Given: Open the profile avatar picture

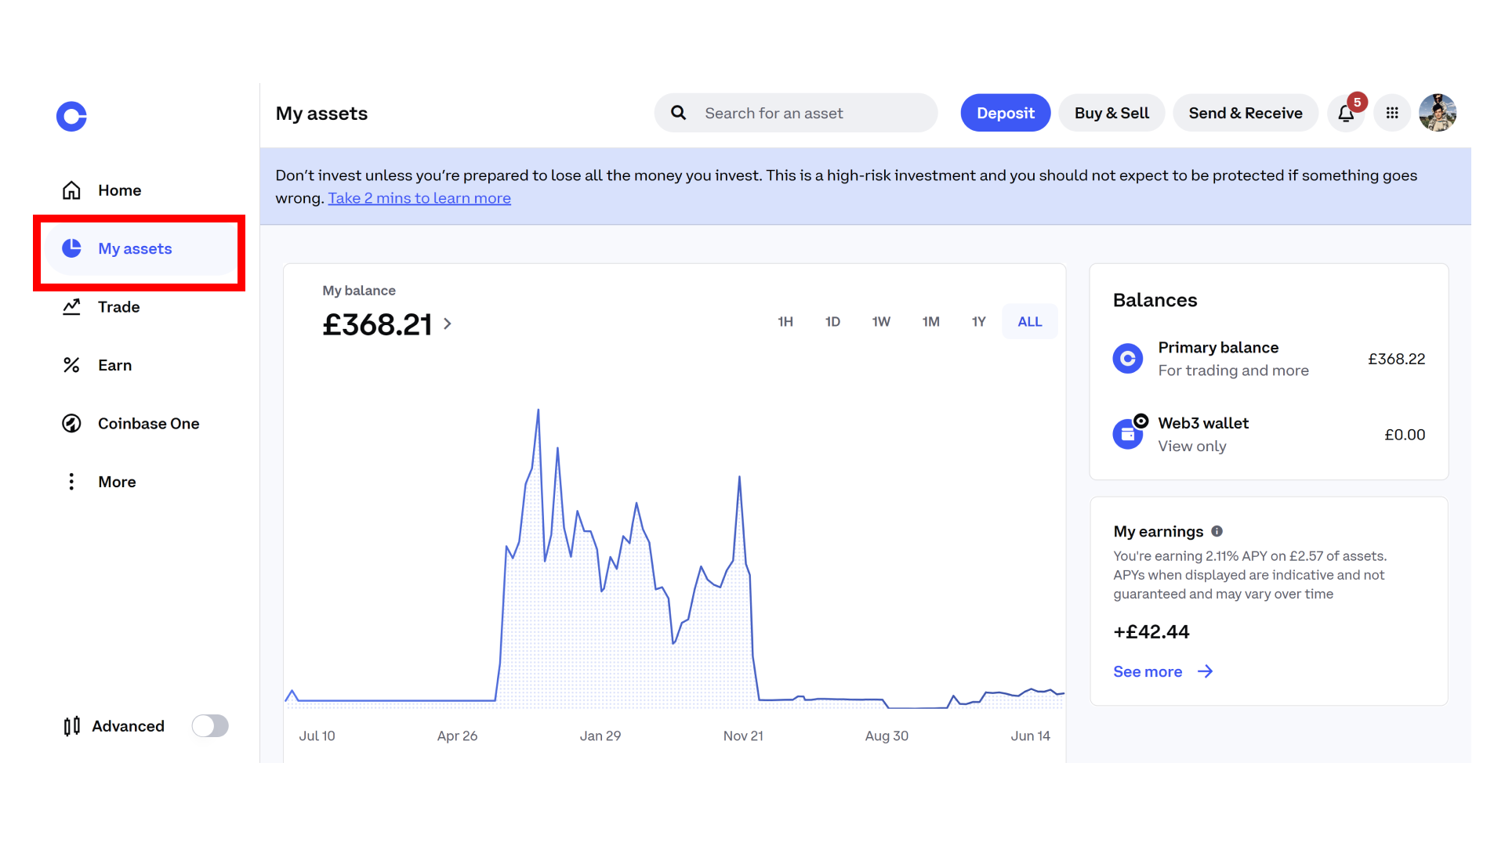Looking at the screenshot, I should (x=1438, y=114).
